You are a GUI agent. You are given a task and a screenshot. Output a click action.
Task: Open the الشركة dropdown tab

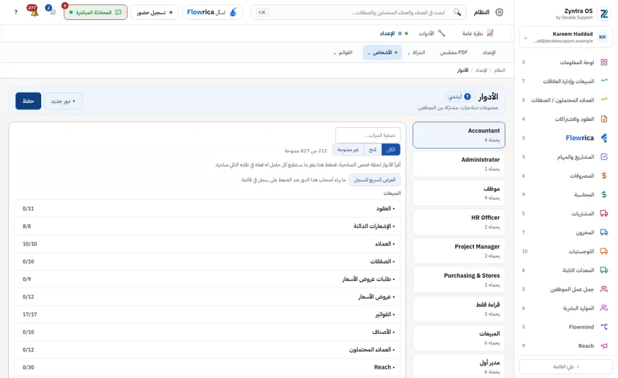(417, 52)
